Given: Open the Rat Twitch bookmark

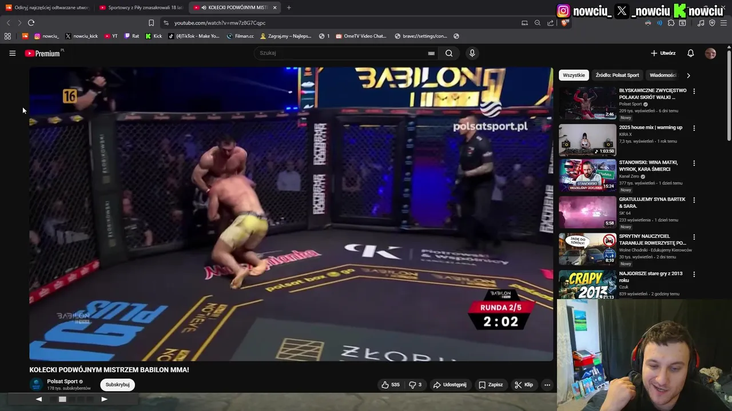Looking at the screenshot, I should (x=132, y=36).
